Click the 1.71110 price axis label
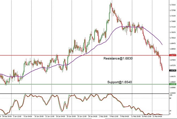The image size is (177, 119). (173, 27)
